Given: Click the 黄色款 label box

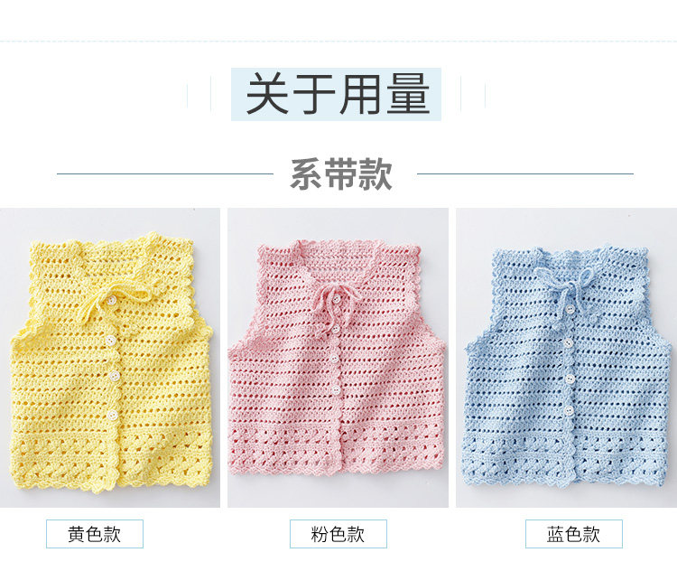Looking at the screenshot, I should [95, 534].
